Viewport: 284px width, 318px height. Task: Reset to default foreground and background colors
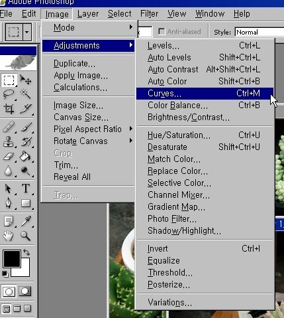point(5,274)
